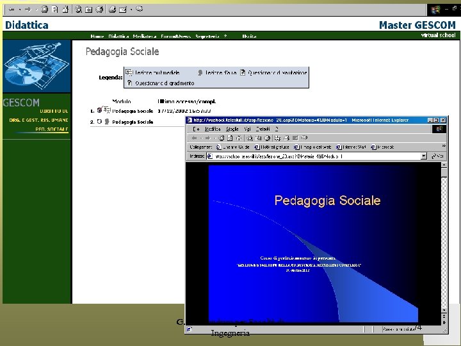
Task: Click Stop icon in popup IE toolbar
Action: pos(222,138)
